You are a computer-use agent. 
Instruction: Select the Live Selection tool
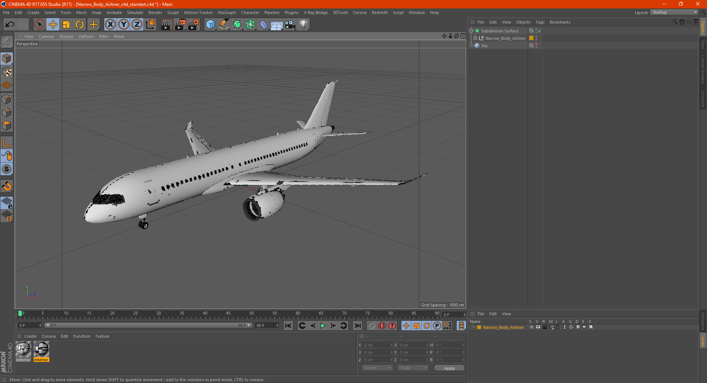39,25
